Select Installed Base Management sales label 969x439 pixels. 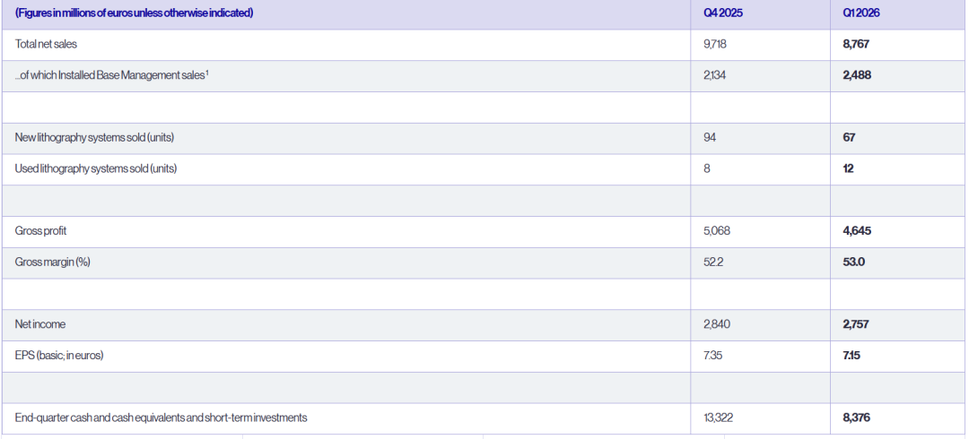tap(109, 75)
